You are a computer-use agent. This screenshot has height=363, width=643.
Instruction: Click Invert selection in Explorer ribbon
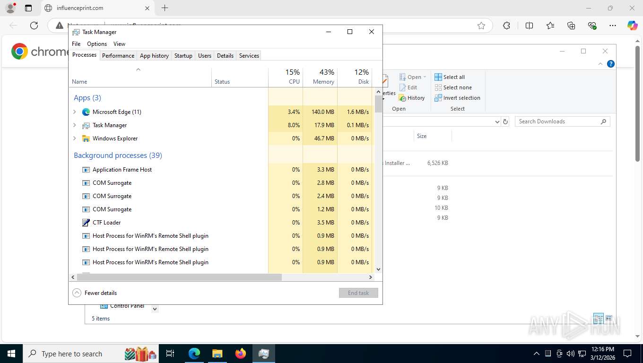point(457,98)
